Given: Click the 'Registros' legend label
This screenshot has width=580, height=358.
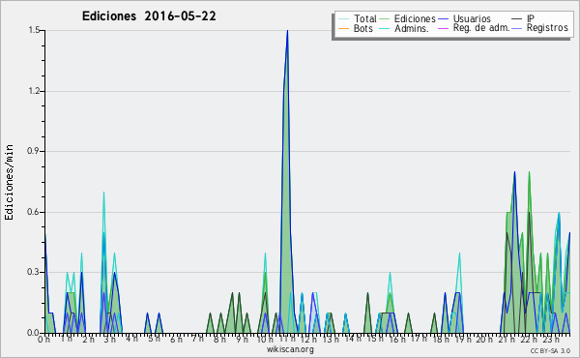Looking at the screenshot, I should tap(547, 28).
